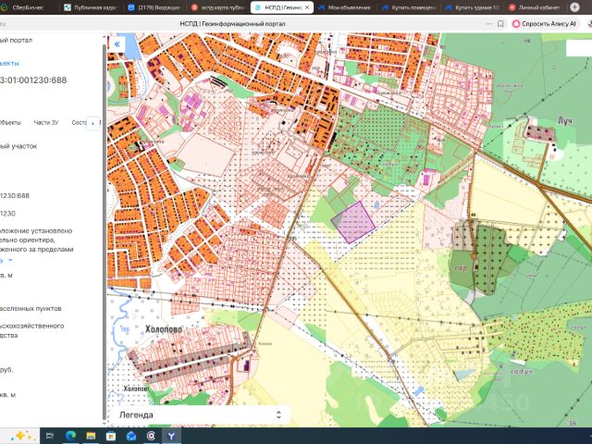Switch to нспд карта публичная tab
Image resolution: width=592 pixels, height=444 pixels.
218,7
